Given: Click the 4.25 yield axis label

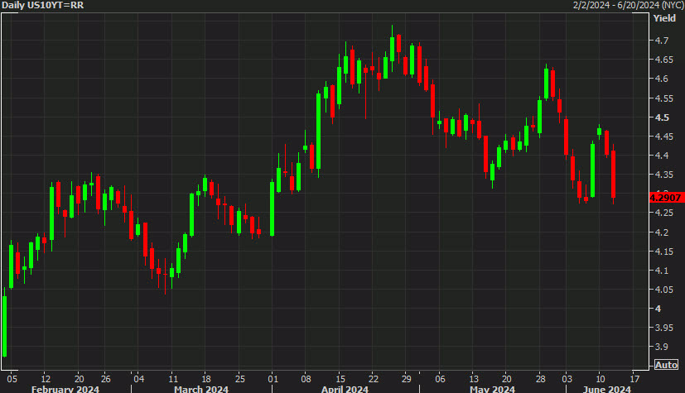Looking at the screenshot, I should click(x=663, y=213).
